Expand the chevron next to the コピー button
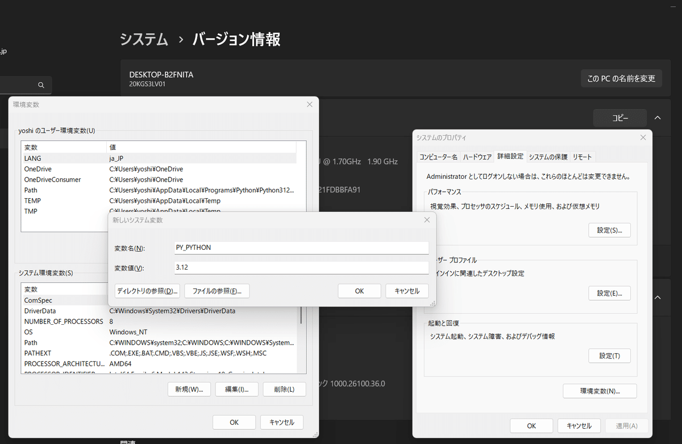The width and height of the screenshot is (682, 444). point(657,118)
